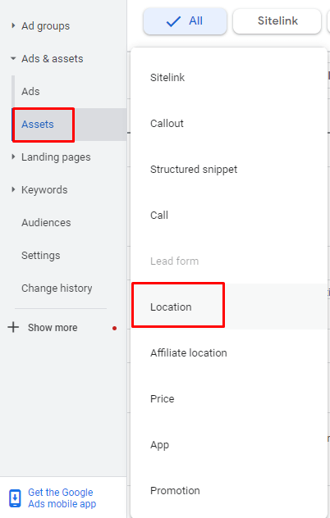
Task: Open the Ads page in sidebar
Action: tap(30, 91)
